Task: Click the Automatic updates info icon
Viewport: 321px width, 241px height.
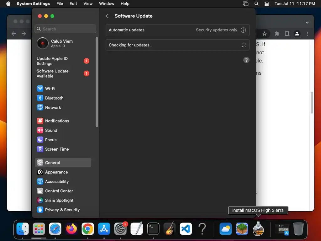Action: coord(243,30)
